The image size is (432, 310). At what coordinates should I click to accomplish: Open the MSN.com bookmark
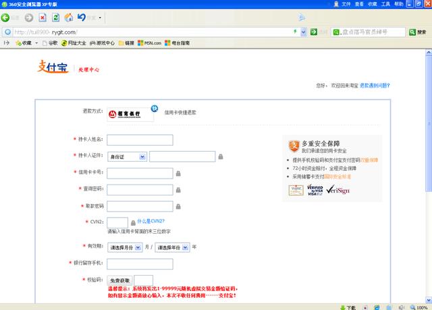(x=149, y=43)
